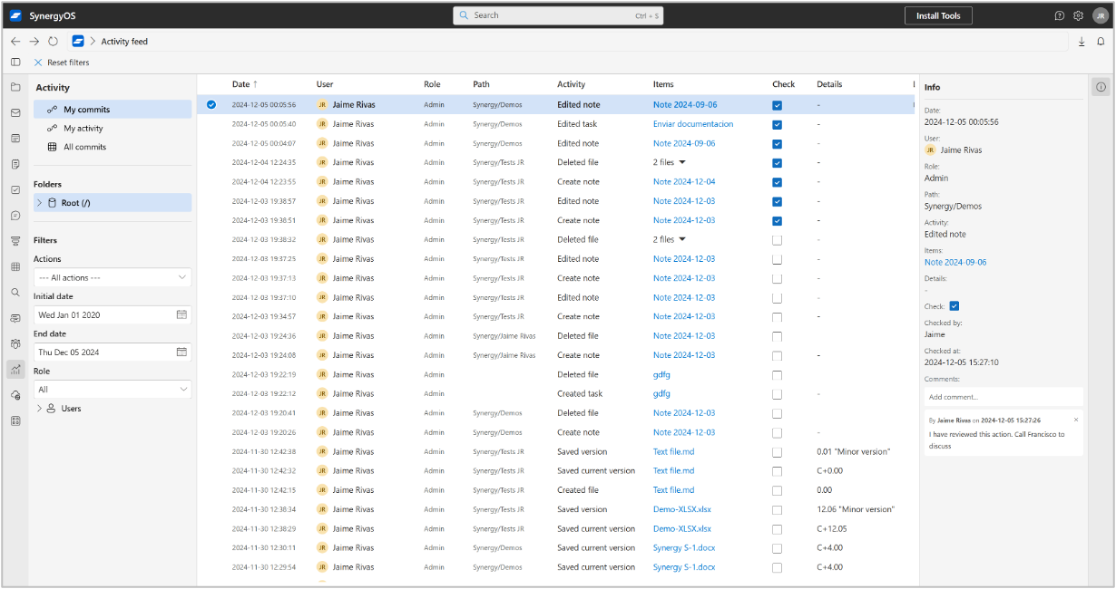Open calendar picker for Initial date
Viewport: 1116px width, 589px height.
coord(181,314)
